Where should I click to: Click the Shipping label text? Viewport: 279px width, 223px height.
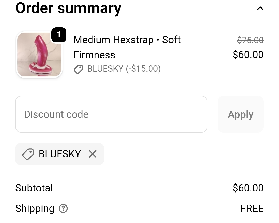tap(35, 209)
